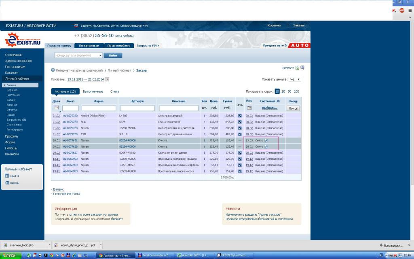Image resolution: width=414 pixels, height=259 pixels.
Task: Focus the Описание filter input field
Action: pos(179,108)
